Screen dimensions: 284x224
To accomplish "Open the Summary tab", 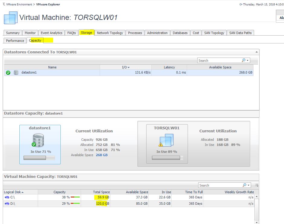I will (x=13, y=33).
